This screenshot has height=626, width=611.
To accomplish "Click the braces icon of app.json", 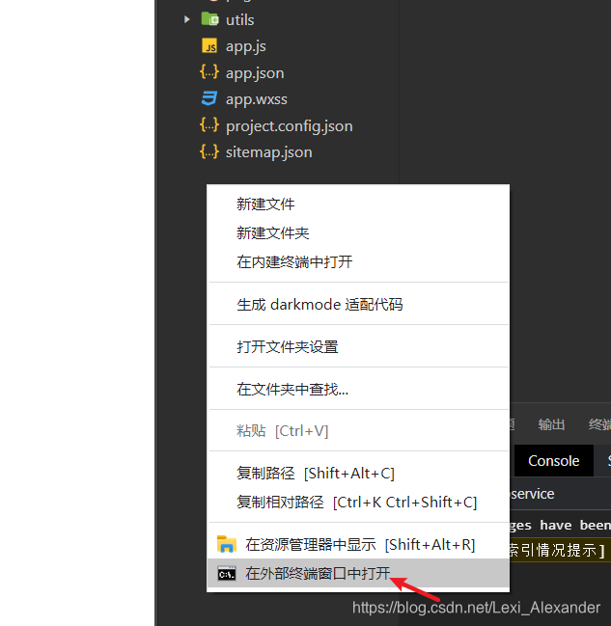I will (x=209, y=72).
